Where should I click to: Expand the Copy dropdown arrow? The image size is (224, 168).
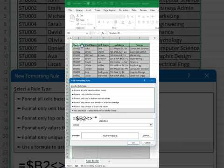[88, 20]
